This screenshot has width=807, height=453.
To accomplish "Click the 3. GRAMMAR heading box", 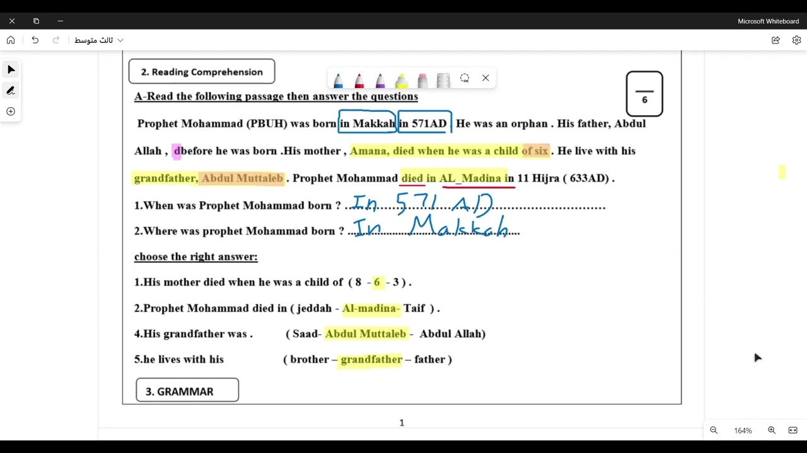I will click(187, 390).
